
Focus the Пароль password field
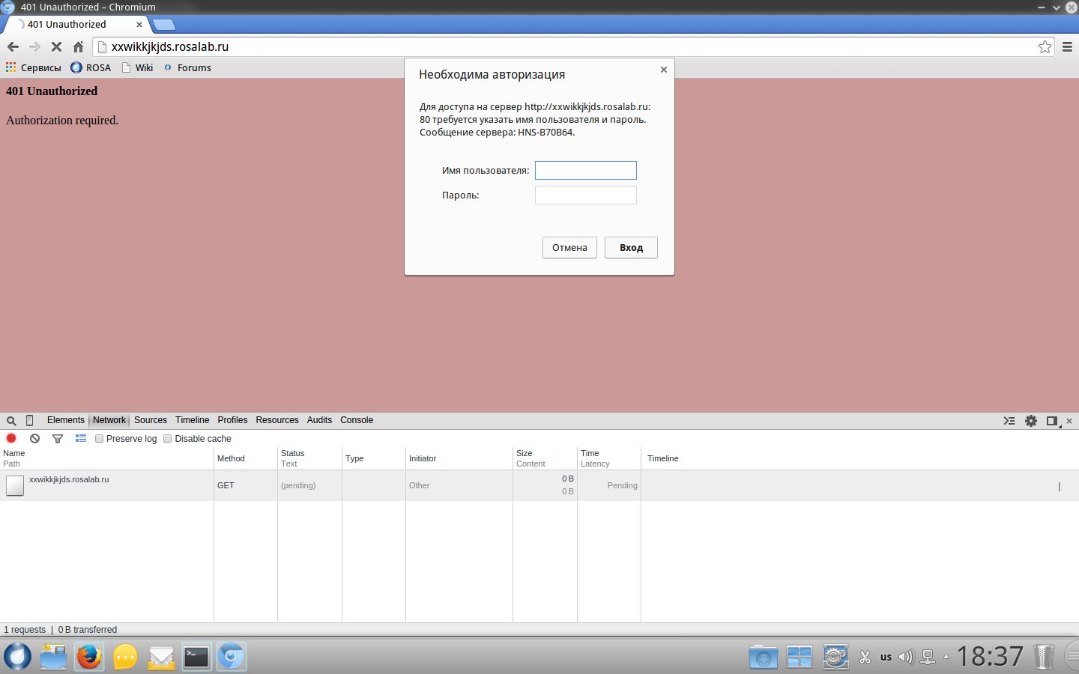(x=586, y=195)
